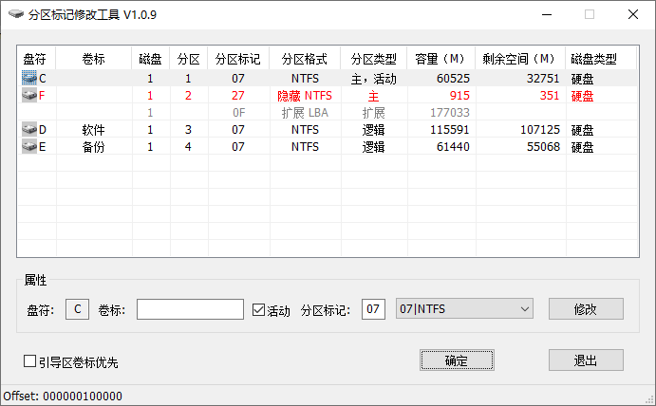Click the 主，活动 partition type cell

374,79
